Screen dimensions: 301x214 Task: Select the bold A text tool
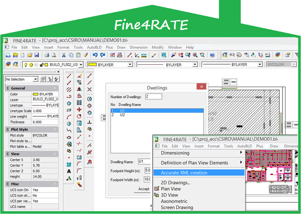point(69,171)
